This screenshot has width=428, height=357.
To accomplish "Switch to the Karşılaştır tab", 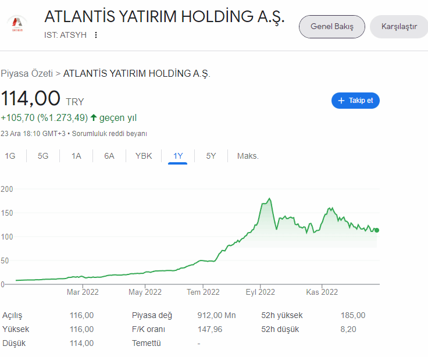I will coord(399,27).
